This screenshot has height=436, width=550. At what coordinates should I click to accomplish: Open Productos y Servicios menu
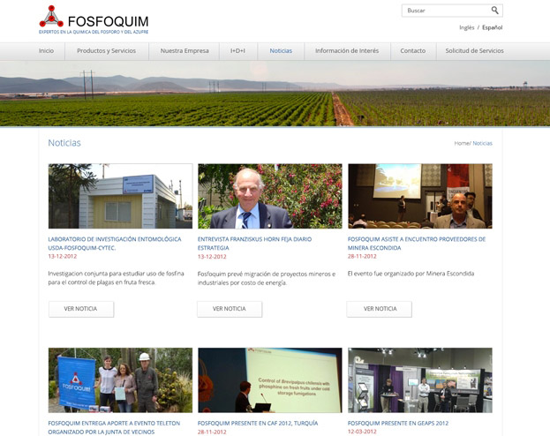click(106, 51)
